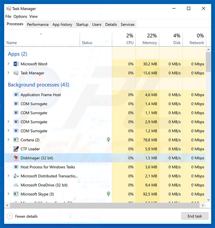Click the 92,5 MB memory value
Screen dimensions: 215x228
point(150,194)
